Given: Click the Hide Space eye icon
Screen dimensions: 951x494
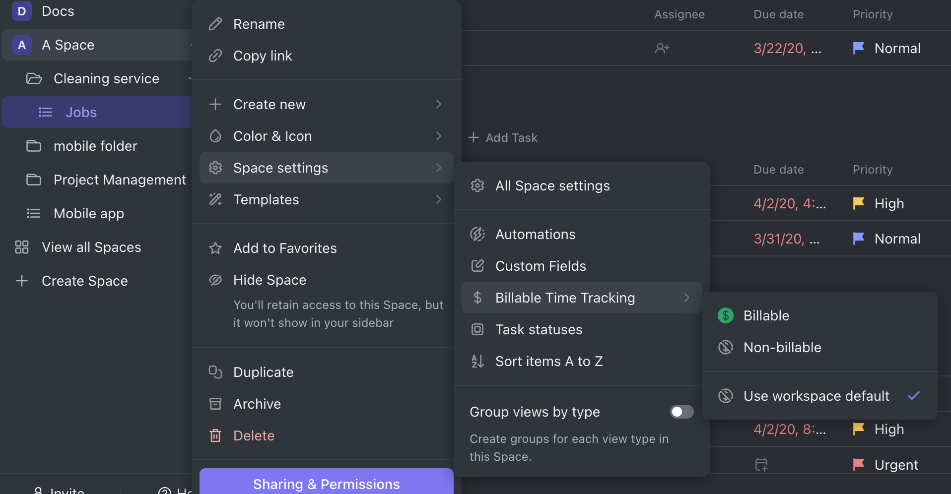Looking at the screenshot, I should [215, 280].
